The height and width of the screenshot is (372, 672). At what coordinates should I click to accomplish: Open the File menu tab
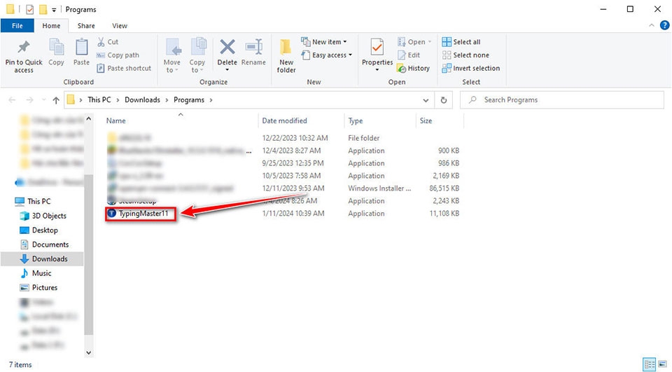click(17, 26)
